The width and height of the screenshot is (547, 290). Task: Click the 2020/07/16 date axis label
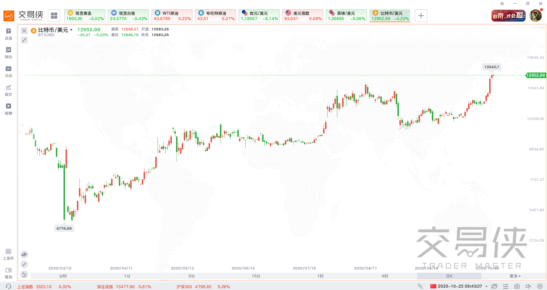click(x=304, y=268)
